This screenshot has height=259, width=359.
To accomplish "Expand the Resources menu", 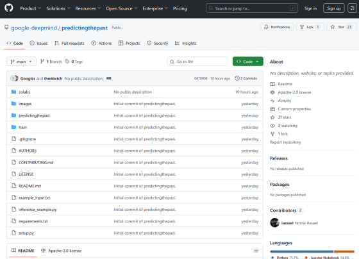I will pos(88,8).
